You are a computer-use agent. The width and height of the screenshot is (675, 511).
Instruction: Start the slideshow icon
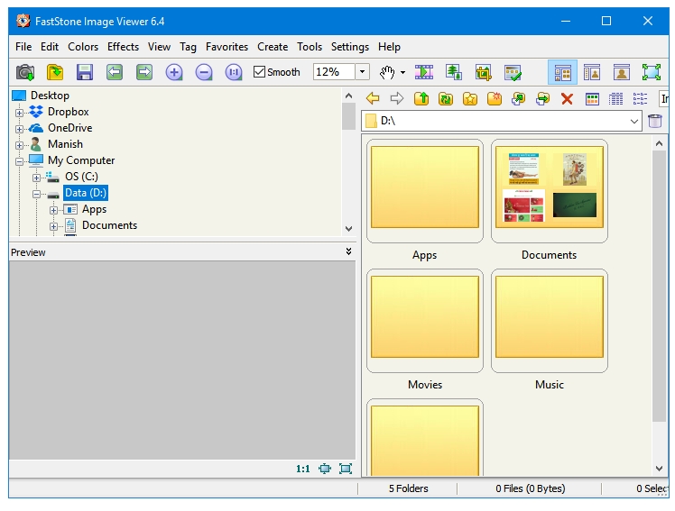tap(424, 72)
